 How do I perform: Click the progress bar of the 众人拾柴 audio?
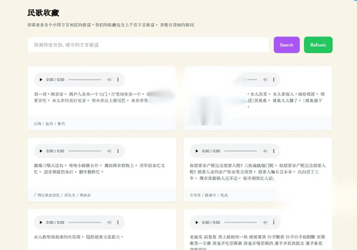(x=85, y=222)
